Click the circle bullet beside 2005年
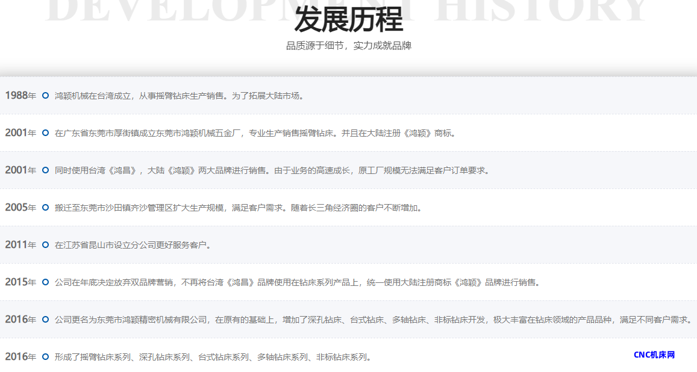 pos(45,207)
